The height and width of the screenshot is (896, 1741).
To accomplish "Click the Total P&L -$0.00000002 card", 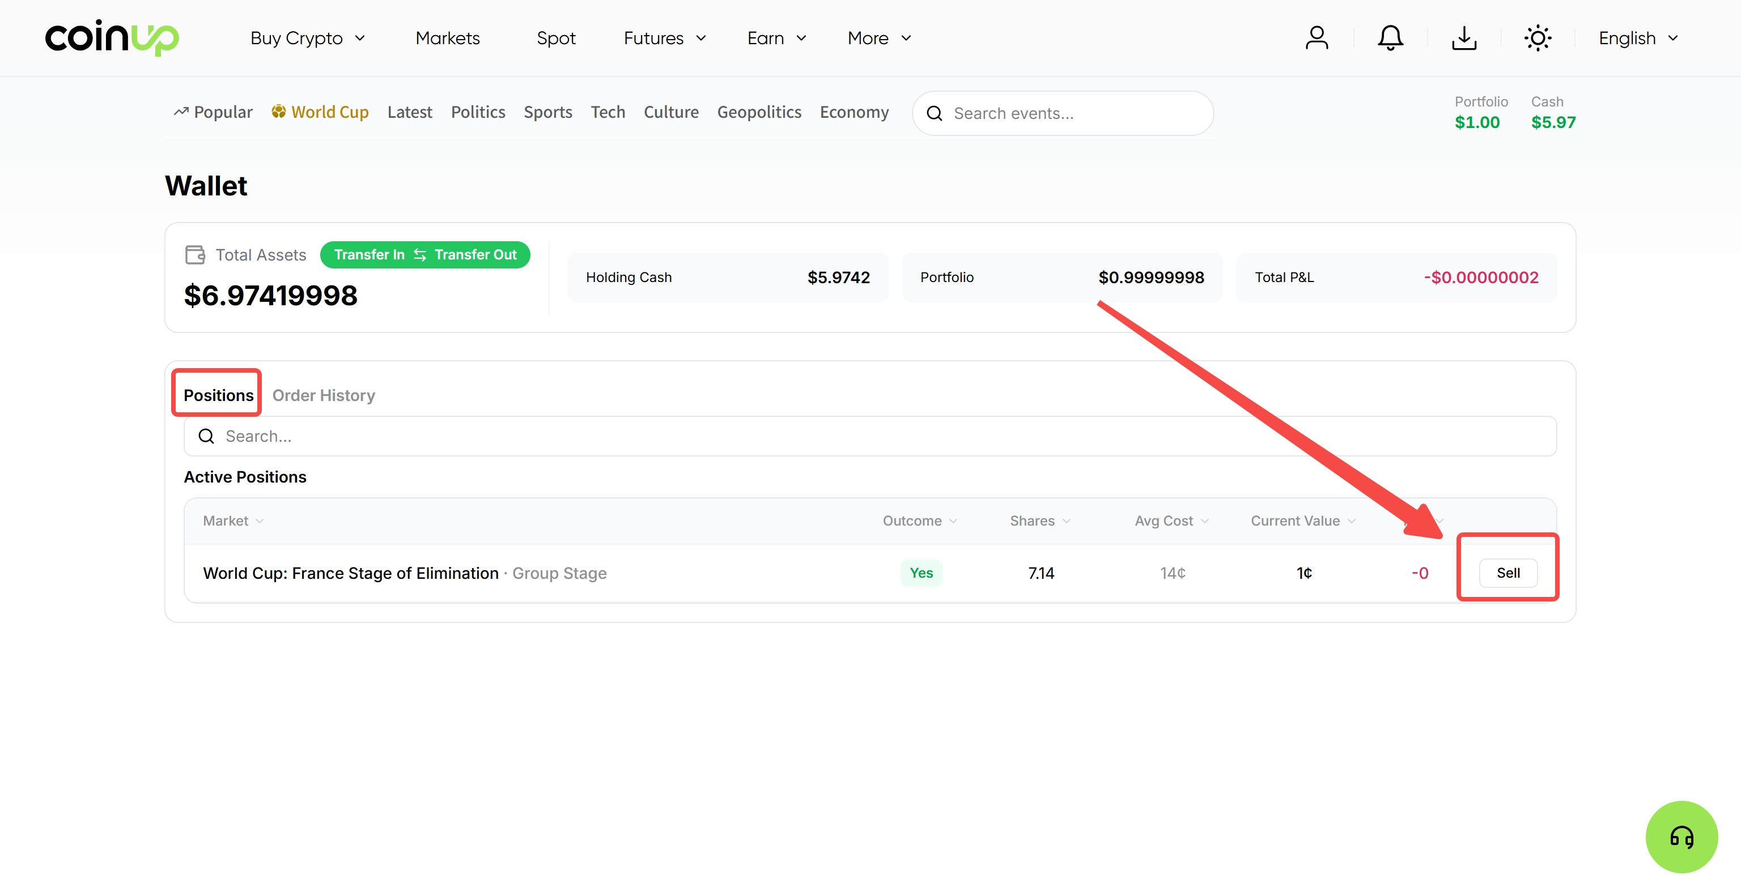I will click(1396, 277).
